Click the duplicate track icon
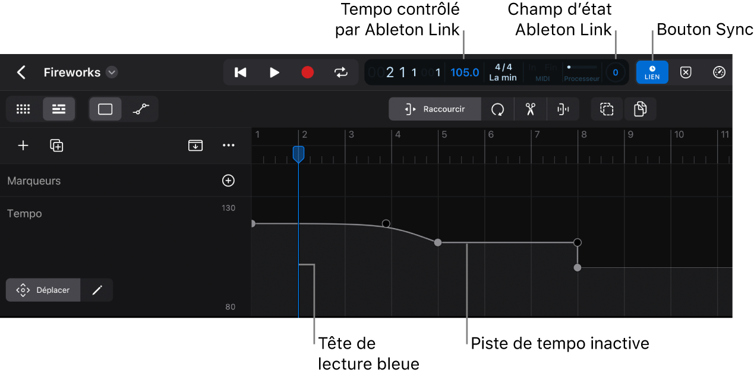The width and height of the screenshot is (754, 373). (x=56, y=146)
